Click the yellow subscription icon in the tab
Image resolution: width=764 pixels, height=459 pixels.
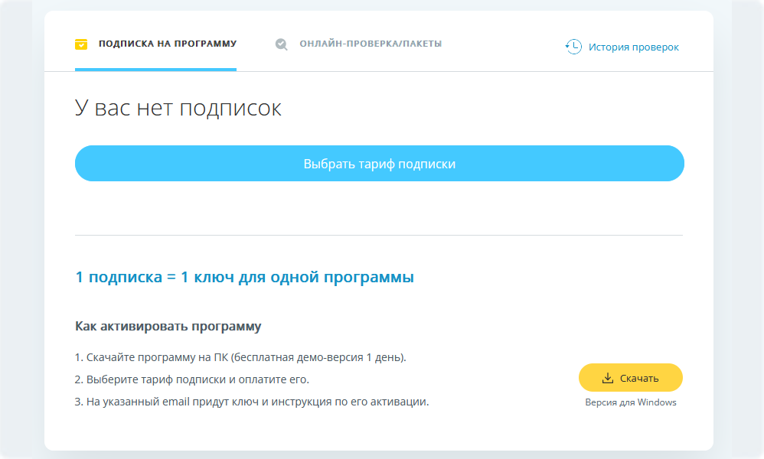click(x=81, y=44)
